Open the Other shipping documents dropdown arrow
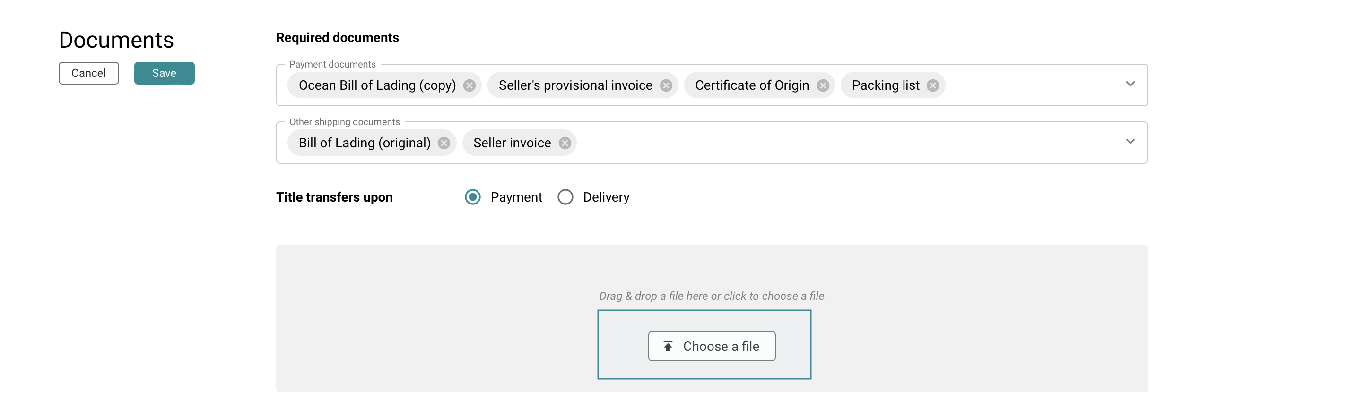Viewport: 1348px width, 407px height. pos(1130,142)
